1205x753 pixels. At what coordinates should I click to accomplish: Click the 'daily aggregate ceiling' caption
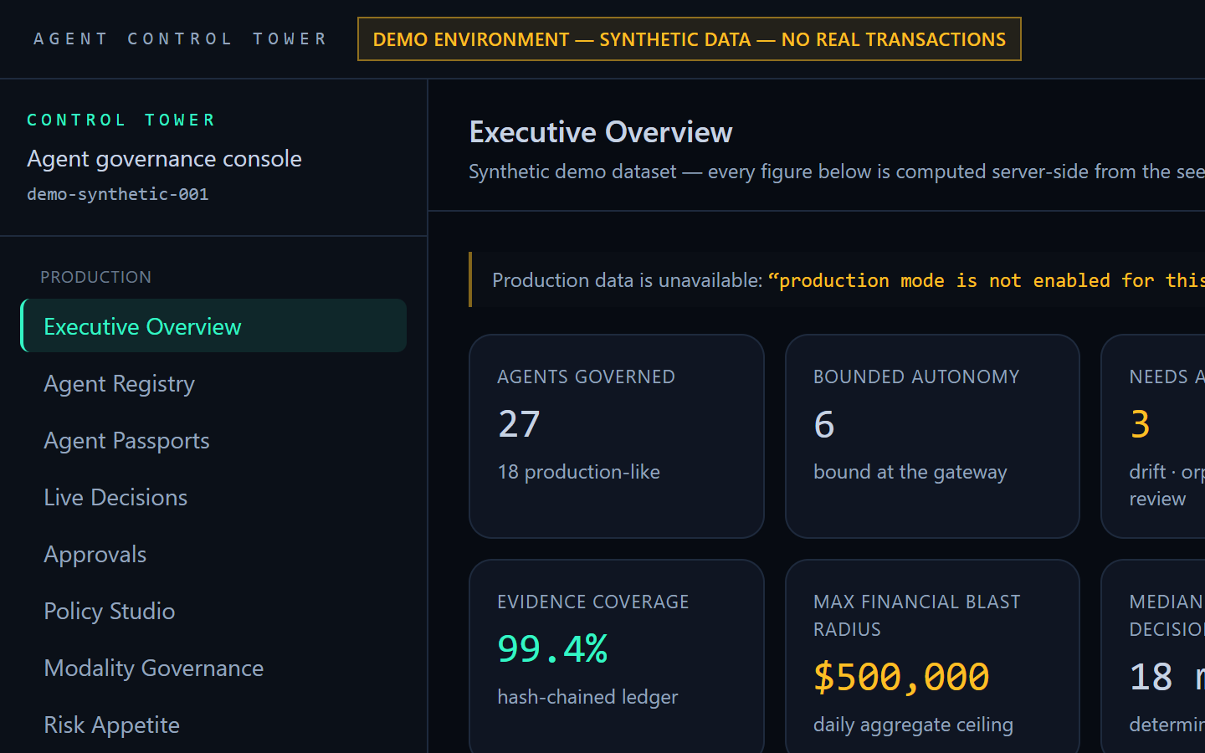(913, 725)
